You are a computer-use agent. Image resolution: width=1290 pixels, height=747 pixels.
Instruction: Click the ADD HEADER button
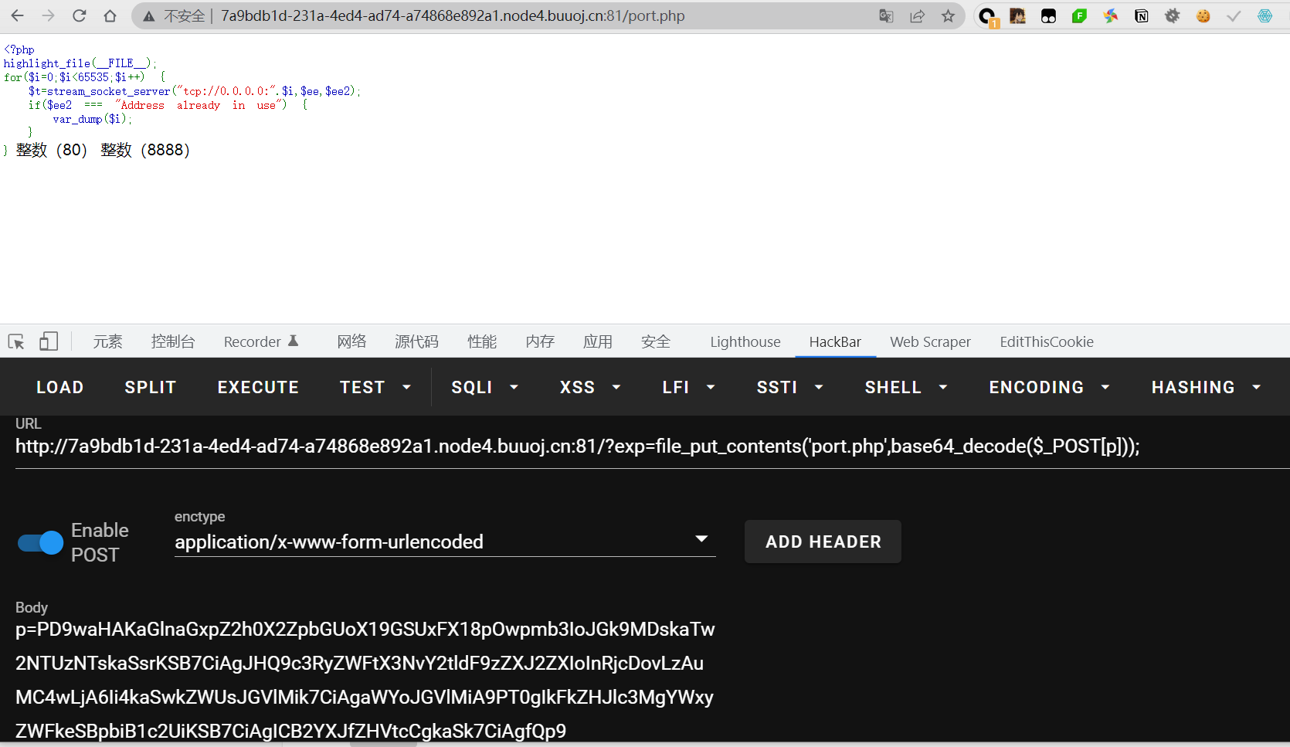pos(823,542)
